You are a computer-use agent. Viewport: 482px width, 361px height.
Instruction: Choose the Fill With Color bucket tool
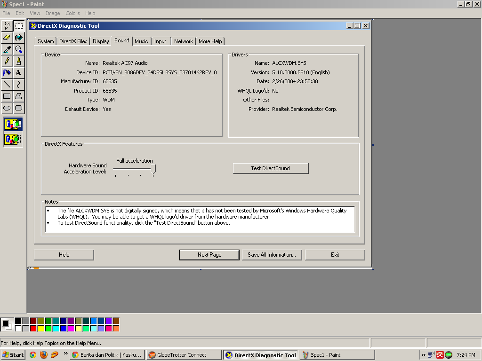[19, 38]
